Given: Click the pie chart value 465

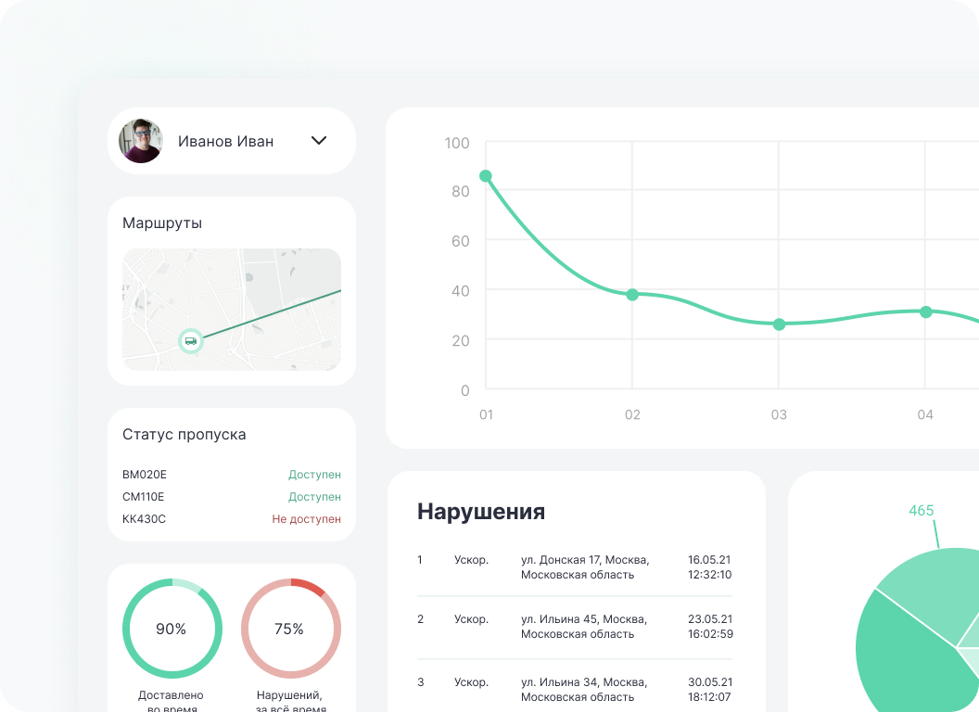Looking at the screenshot, I should click(x=921, y=510).
